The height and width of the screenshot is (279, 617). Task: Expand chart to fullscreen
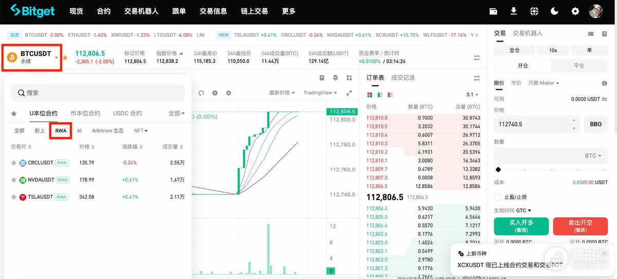click(x=350, y=93)
